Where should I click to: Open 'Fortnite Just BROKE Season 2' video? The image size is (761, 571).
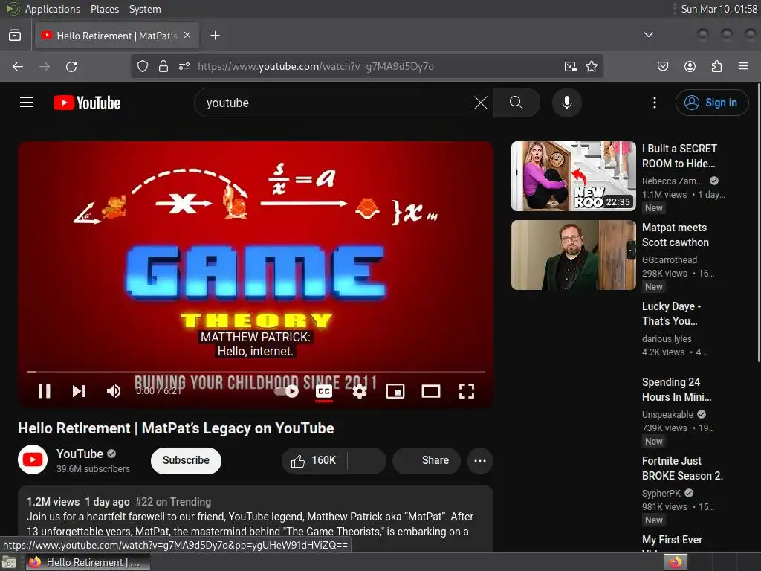click(x=682, y=468)
